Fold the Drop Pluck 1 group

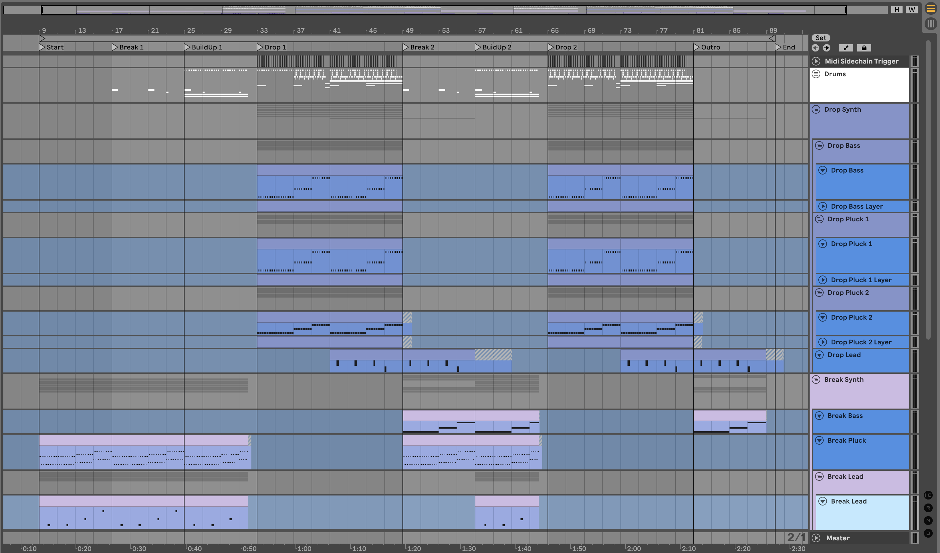pyautogui.click(x=819, y=219)
